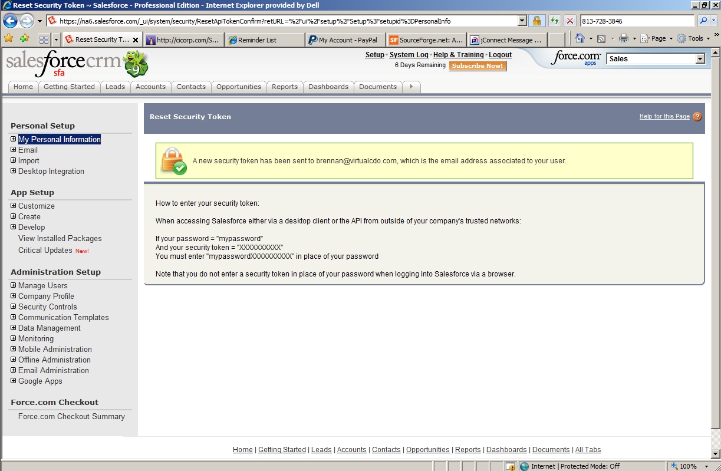
Task: Switch to the SourceForge.net browser tab
Action: [426, 40]
